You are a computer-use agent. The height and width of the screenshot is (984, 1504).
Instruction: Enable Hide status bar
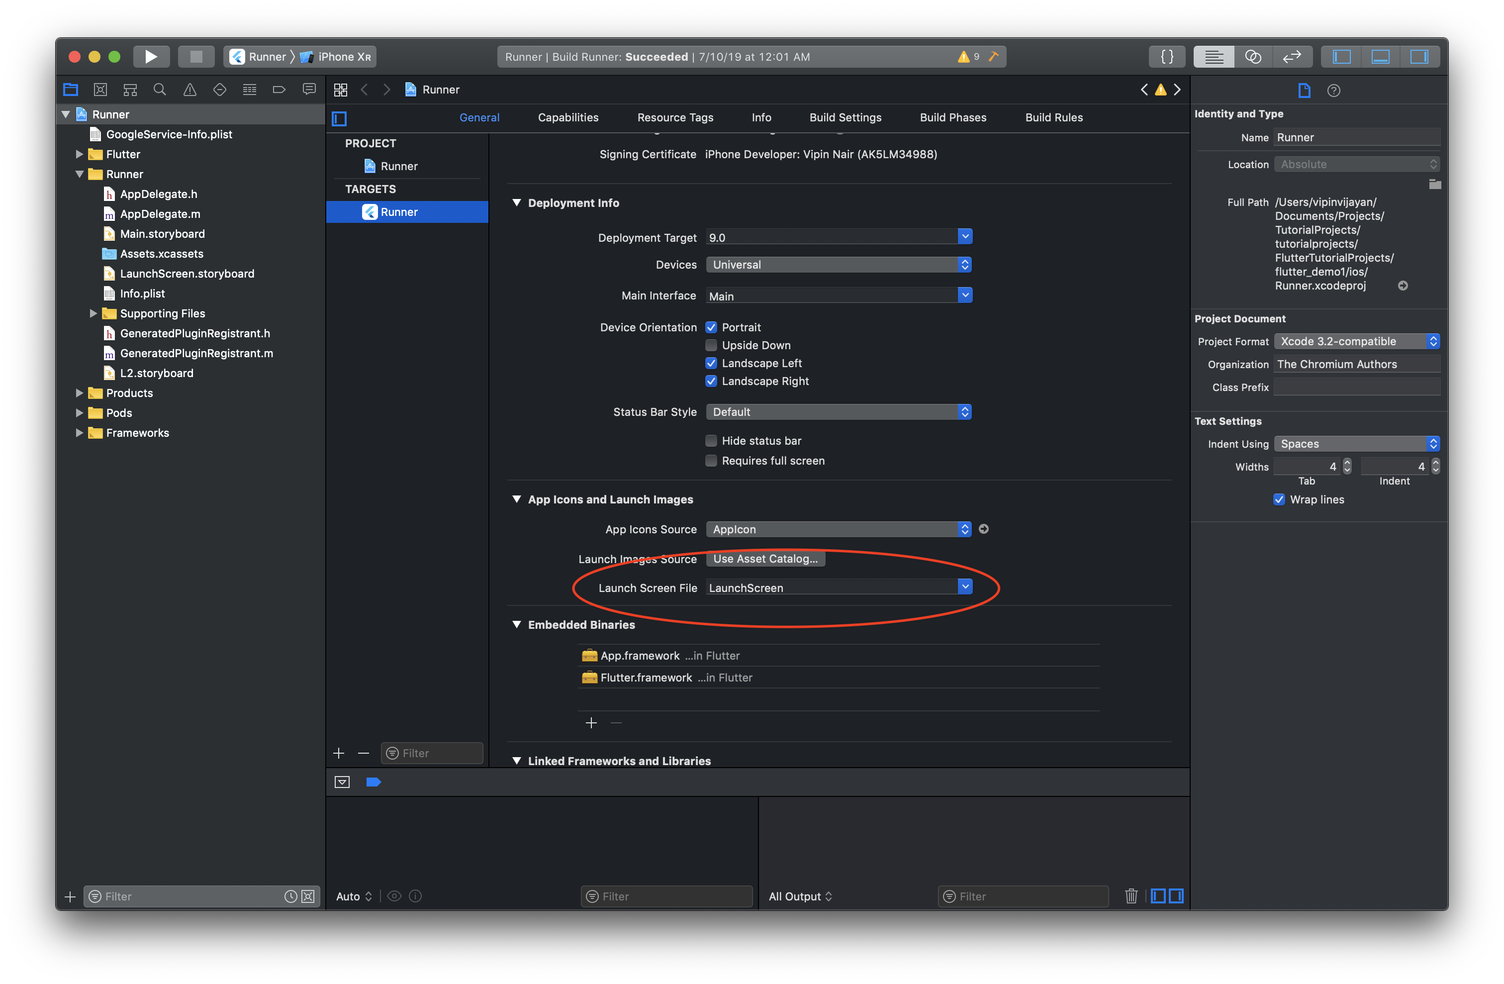712,440
